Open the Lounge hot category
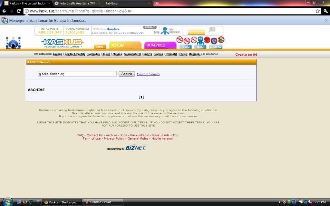This screenshot has height=206, width=330. pos(57,54)
